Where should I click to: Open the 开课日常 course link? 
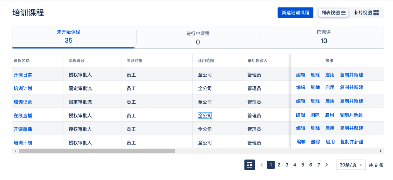click(23, 75)
